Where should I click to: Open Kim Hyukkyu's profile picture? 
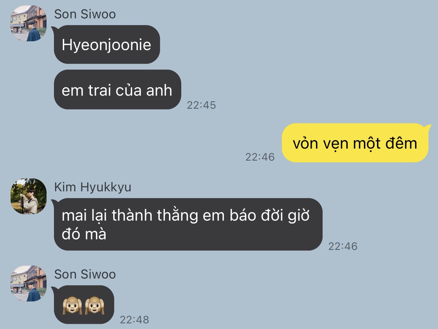(29, 196)
